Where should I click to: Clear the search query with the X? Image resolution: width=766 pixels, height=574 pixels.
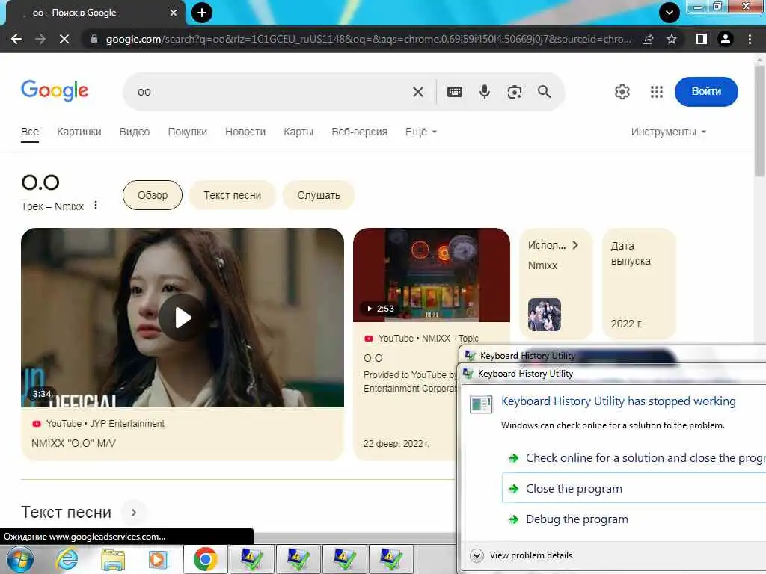click(x=418, y=92)
